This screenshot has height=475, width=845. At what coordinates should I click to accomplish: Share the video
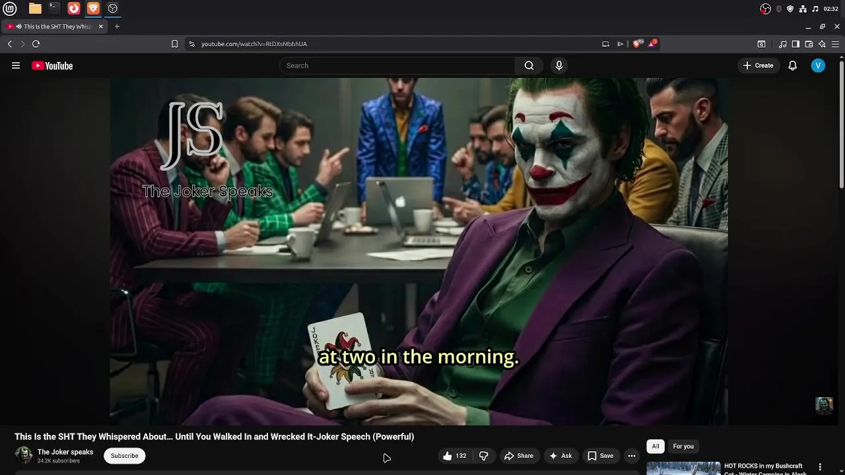point(518,456)
